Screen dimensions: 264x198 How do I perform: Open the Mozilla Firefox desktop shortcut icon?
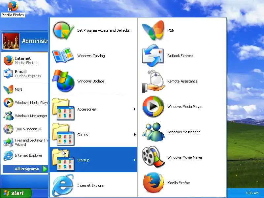click(x=13, y=6)
